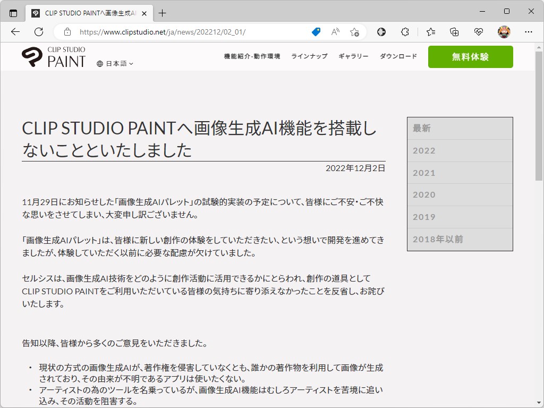544x408 pixels.
Task: Click paragraph starting 告知以降、皆様から
Action: (115, 344)
